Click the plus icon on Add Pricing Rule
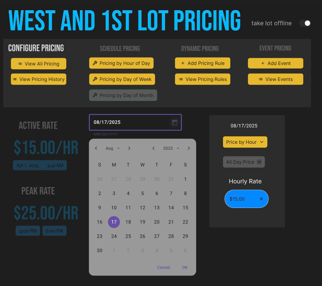The height and width of the screenshot is (286, 322). 182,63
